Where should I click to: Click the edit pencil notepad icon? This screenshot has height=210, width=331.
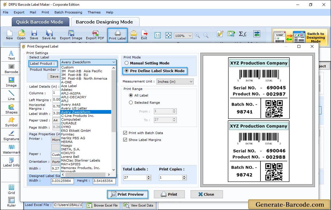point(220,34)
